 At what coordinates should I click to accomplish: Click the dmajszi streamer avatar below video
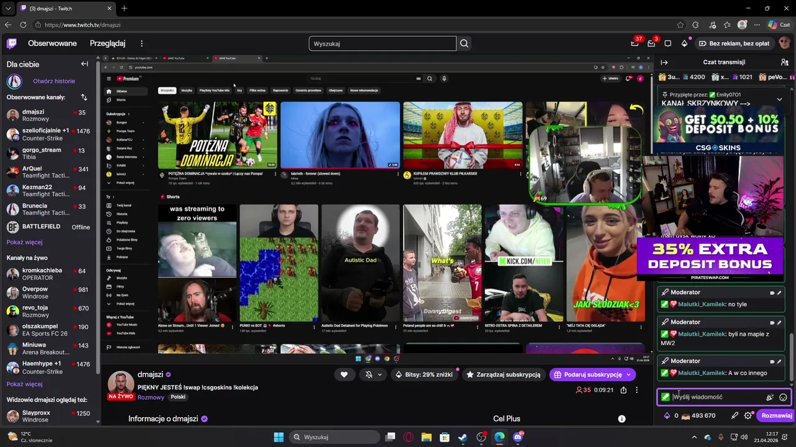click(121, 384)
